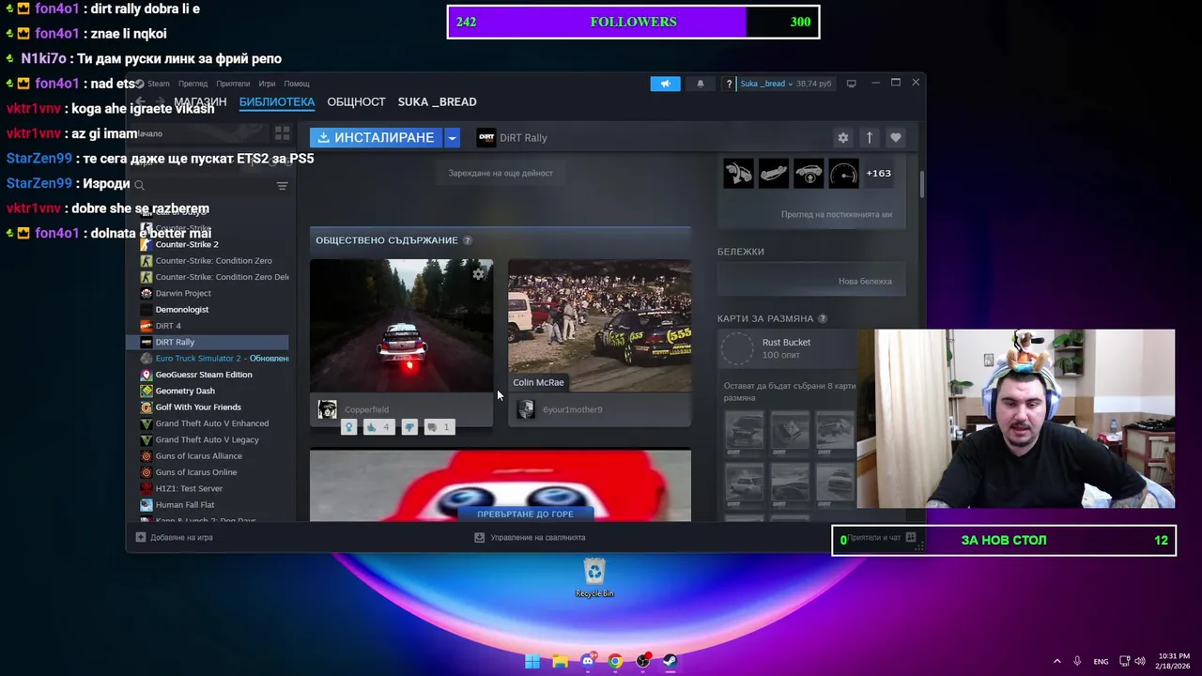Screen dimensions: 1202x676
Task: Open help for Общественo съдържание section
Action: [468, 240]
